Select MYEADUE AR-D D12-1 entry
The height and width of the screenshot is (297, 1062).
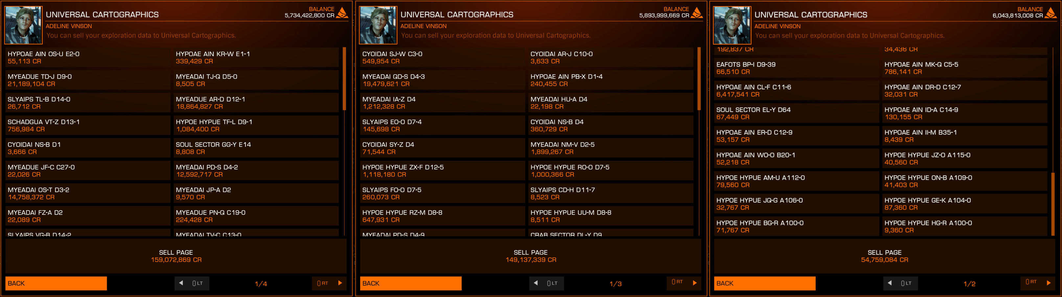click(x=256, y=103)
